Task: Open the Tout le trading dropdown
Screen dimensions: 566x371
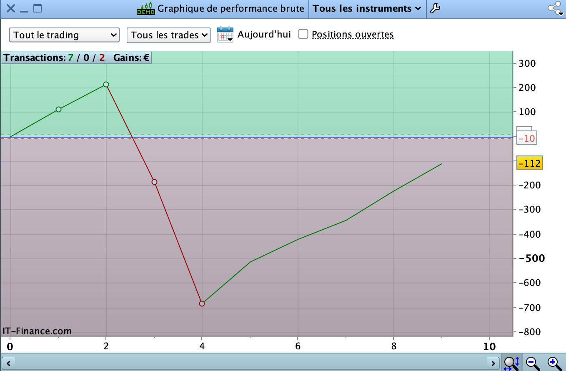Action: click(65, 35)
